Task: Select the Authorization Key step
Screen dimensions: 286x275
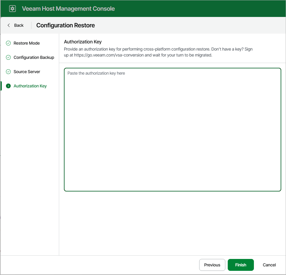Action: [30, 86]
